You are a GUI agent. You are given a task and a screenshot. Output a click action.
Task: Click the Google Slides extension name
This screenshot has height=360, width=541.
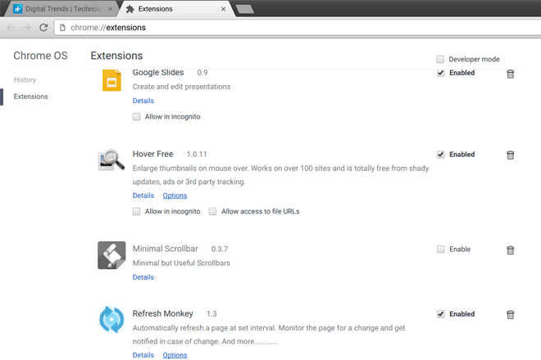coord(158,72)
